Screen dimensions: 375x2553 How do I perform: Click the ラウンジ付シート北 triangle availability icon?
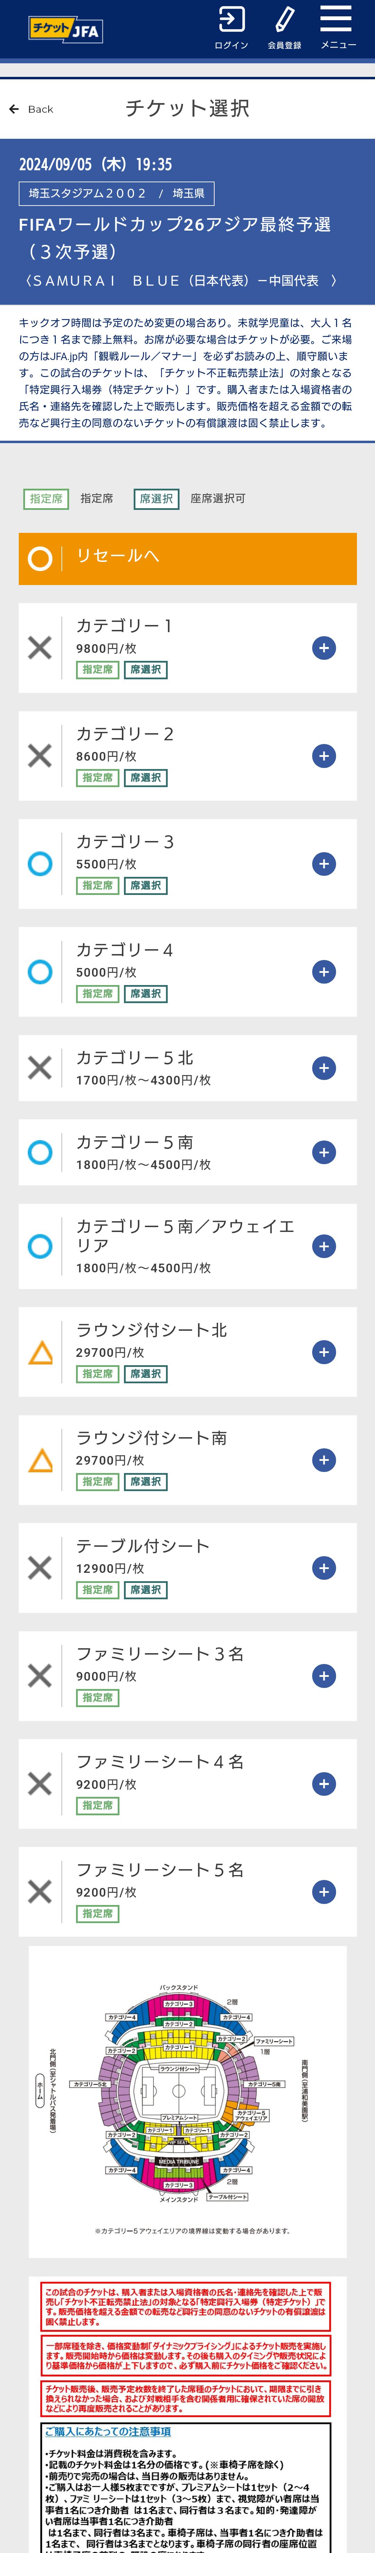pos(41,1352)
